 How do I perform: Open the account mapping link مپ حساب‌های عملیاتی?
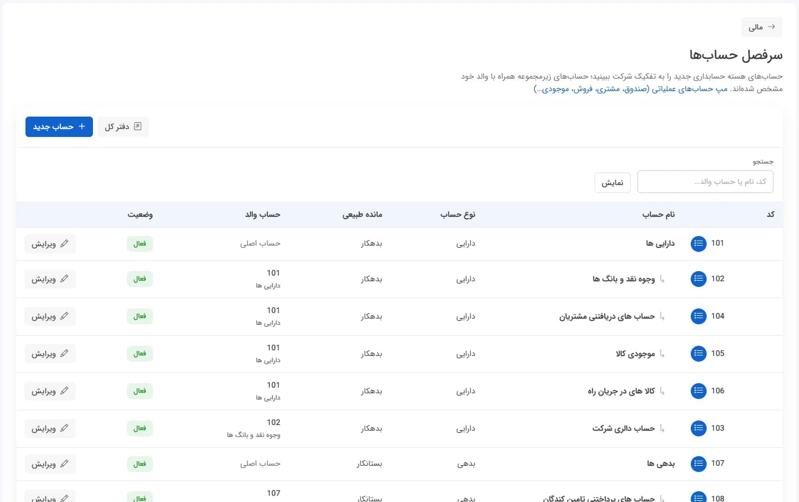(x=631, y=89)
